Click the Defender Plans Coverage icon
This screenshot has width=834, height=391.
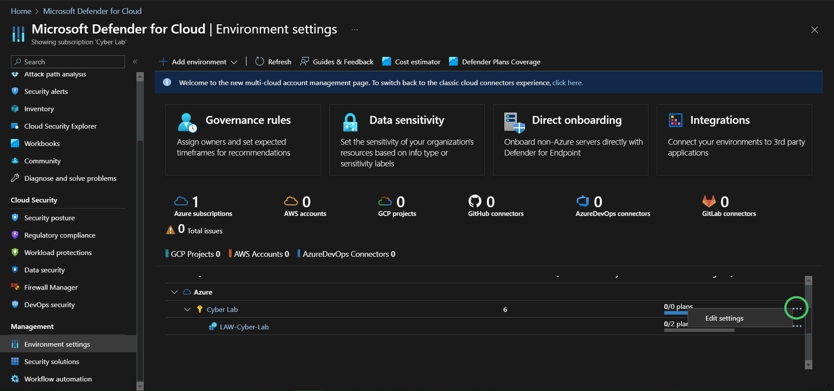[x=453, y=62]
